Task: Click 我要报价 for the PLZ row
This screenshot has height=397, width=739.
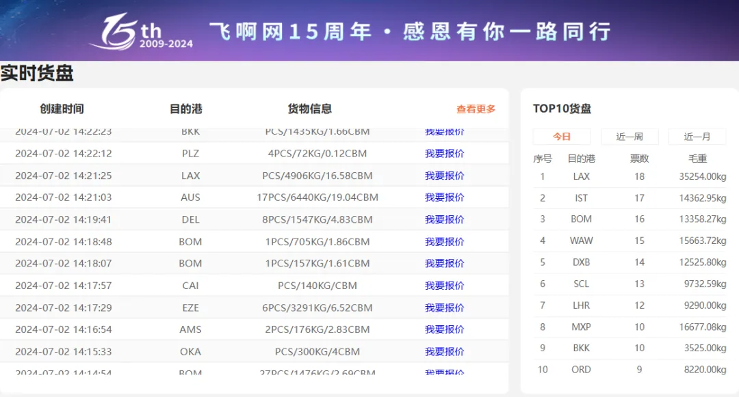Action: pyautogui.click(x=445, y=153)
